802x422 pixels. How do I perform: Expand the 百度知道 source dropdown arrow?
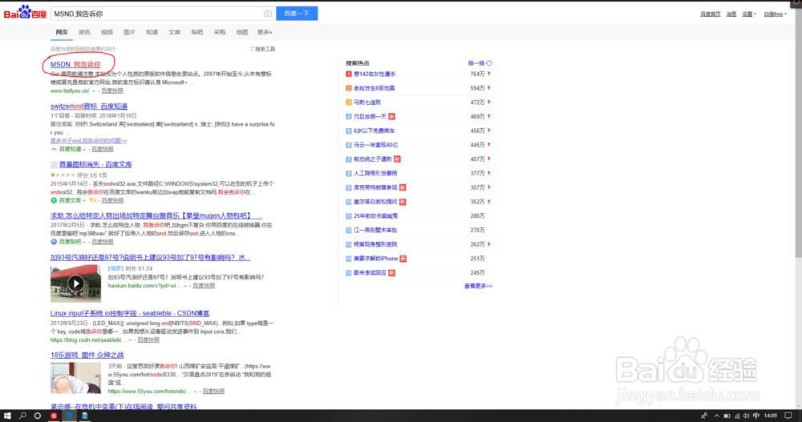[84, 149]
